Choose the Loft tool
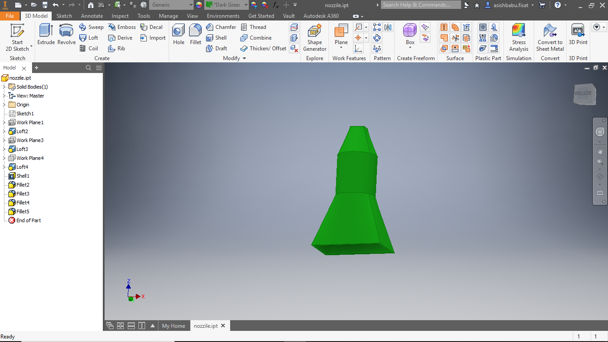 [x=89, y=38]
